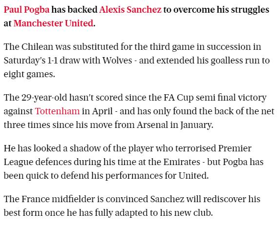Open the Paul Pogba link

click(27, 10)
